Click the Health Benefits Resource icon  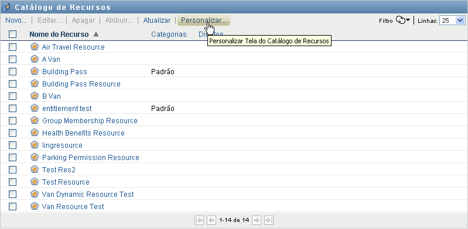35,133
